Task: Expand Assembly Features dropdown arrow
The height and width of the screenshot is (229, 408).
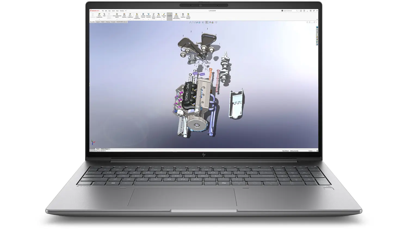Action: [143, 19]
